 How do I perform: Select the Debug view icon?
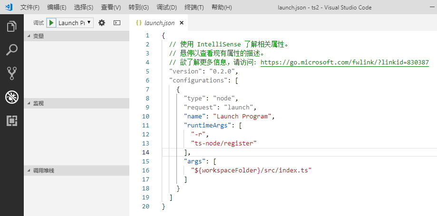click(12, 97)
